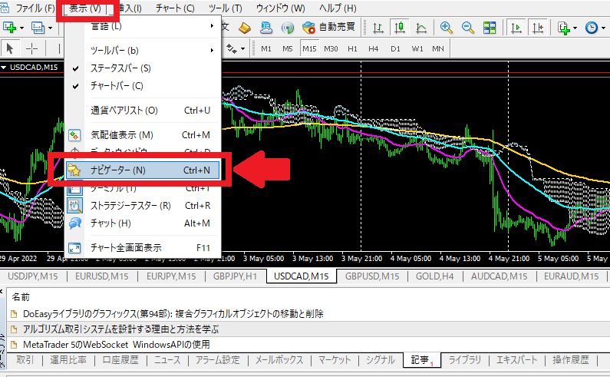Click the fullscreen icon beside チャート全画面表示
The image size is (610, 377).
tap(74, 248)
